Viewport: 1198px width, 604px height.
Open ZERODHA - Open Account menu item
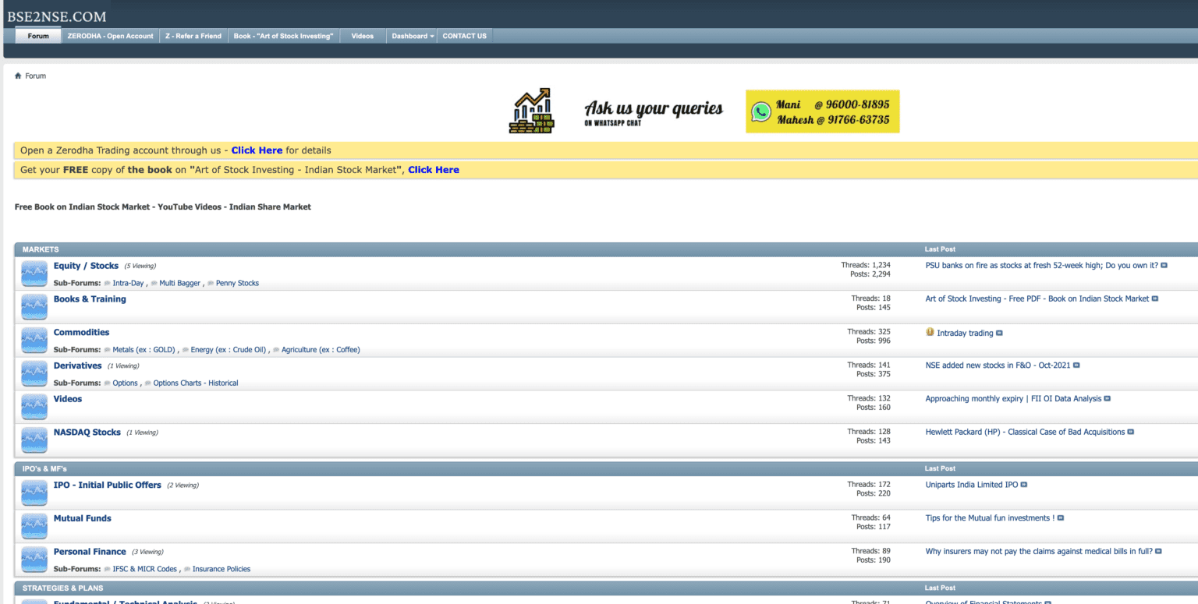[x=111, y=36]
